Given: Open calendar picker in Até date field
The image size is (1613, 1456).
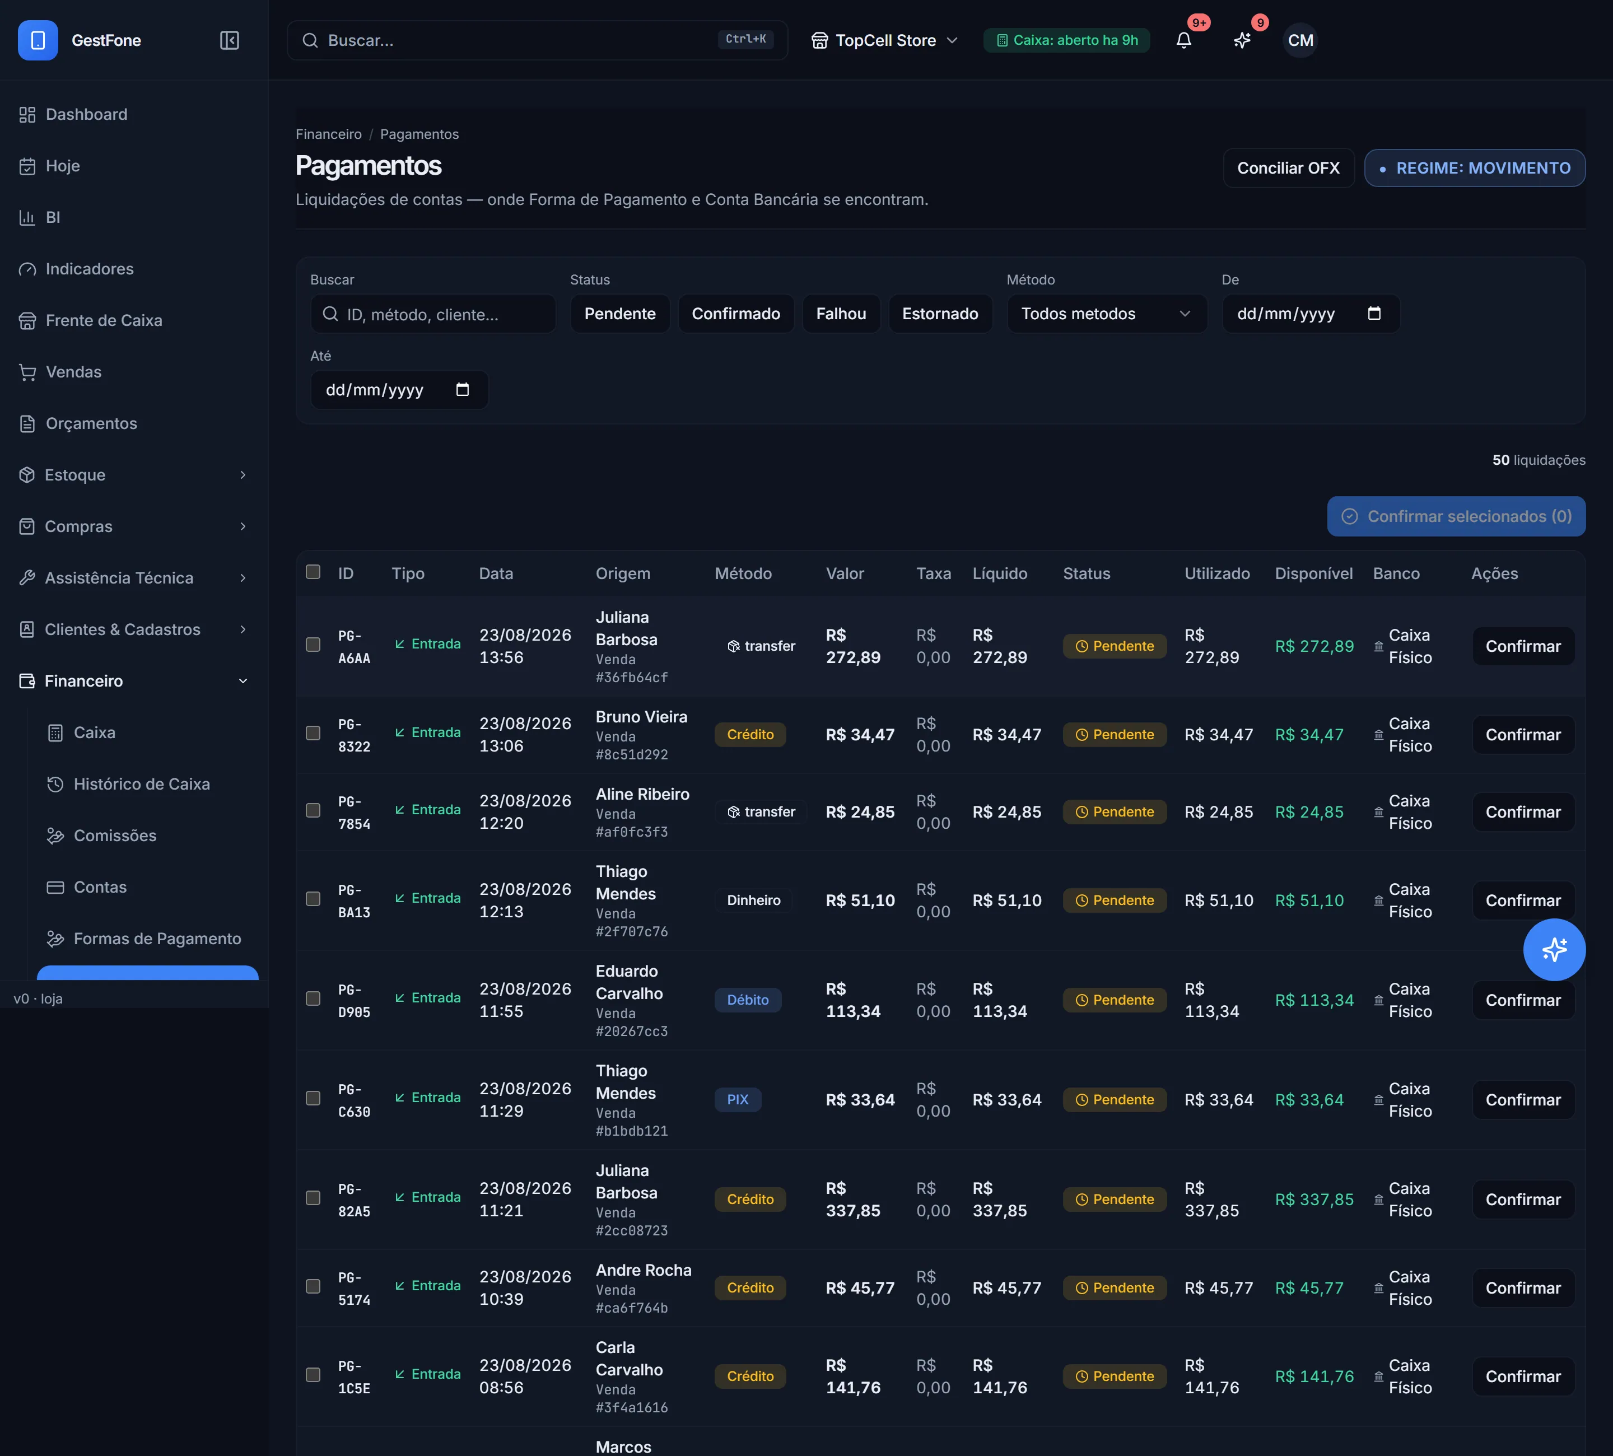Looking at the screenshot, I should 463,389.
